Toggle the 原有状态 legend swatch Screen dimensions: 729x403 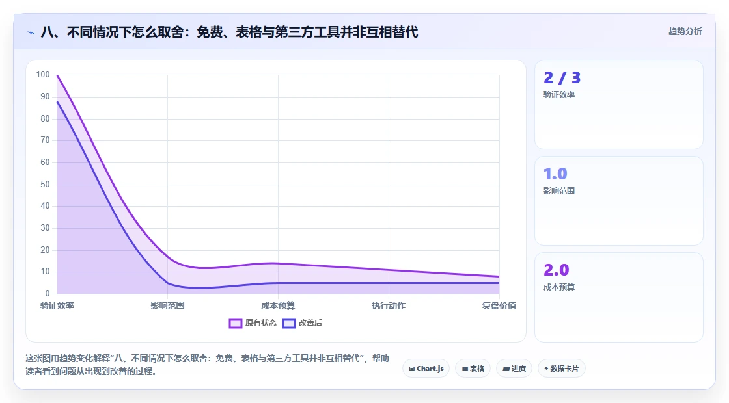pyautogui.click(x=235, y=323)
